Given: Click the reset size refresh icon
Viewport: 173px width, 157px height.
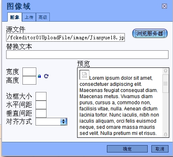Looking at the screenshot, I should [46, 76].
